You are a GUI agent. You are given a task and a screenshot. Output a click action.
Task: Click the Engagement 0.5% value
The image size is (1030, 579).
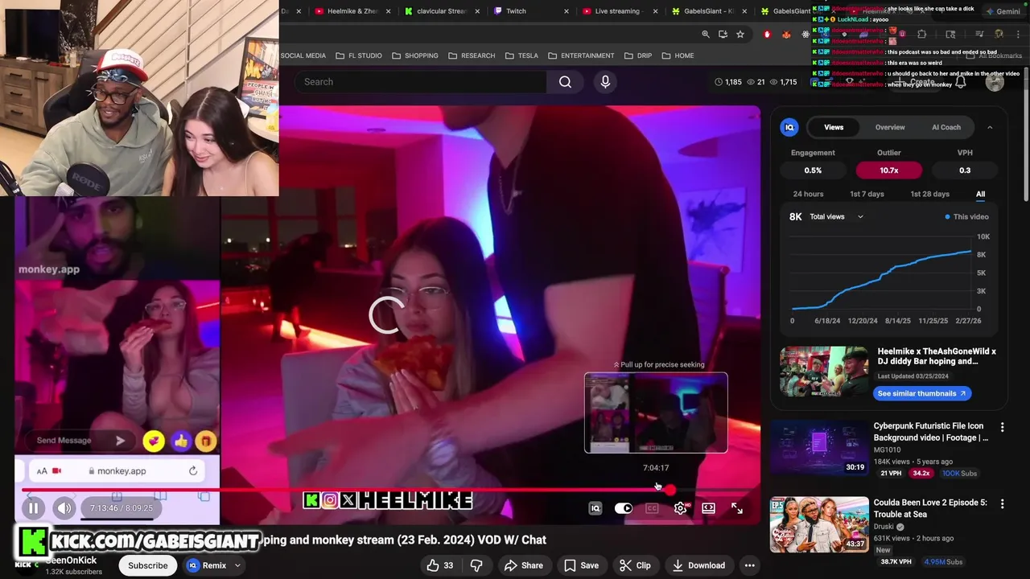pyautogui.click(x=813, y=170)
